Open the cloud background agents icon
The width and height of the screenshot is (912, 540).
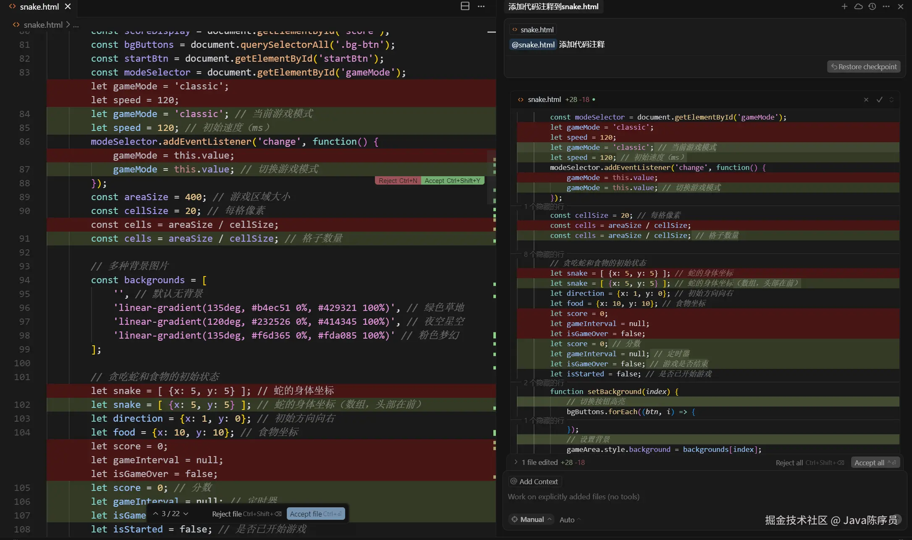858,7
